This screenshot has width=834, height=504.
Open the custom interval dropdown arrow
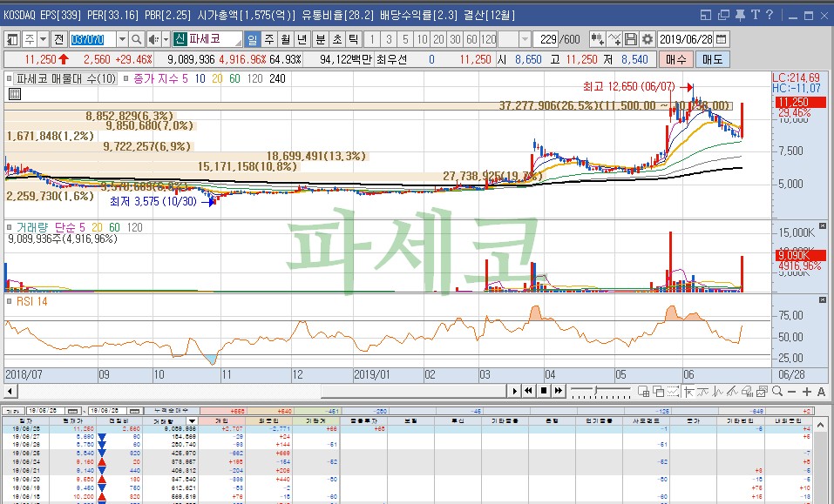coord(525,39)
